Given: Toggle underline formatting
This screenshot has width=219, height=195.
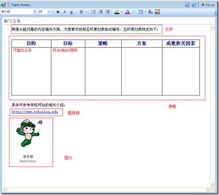Looking at the screenshot, I should click(x=72, y=12).
